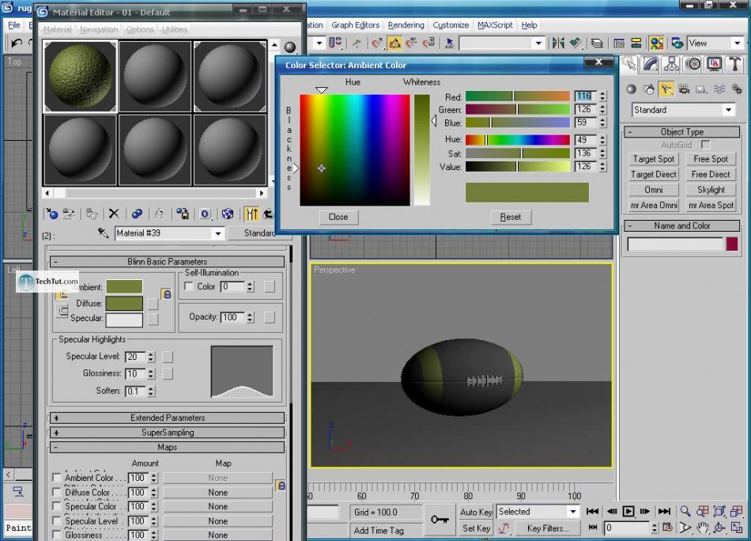This screenshot has height=541, width=751.
Task: Toggle Ambient-Diffuse lock button
Action: click(167, 294)
